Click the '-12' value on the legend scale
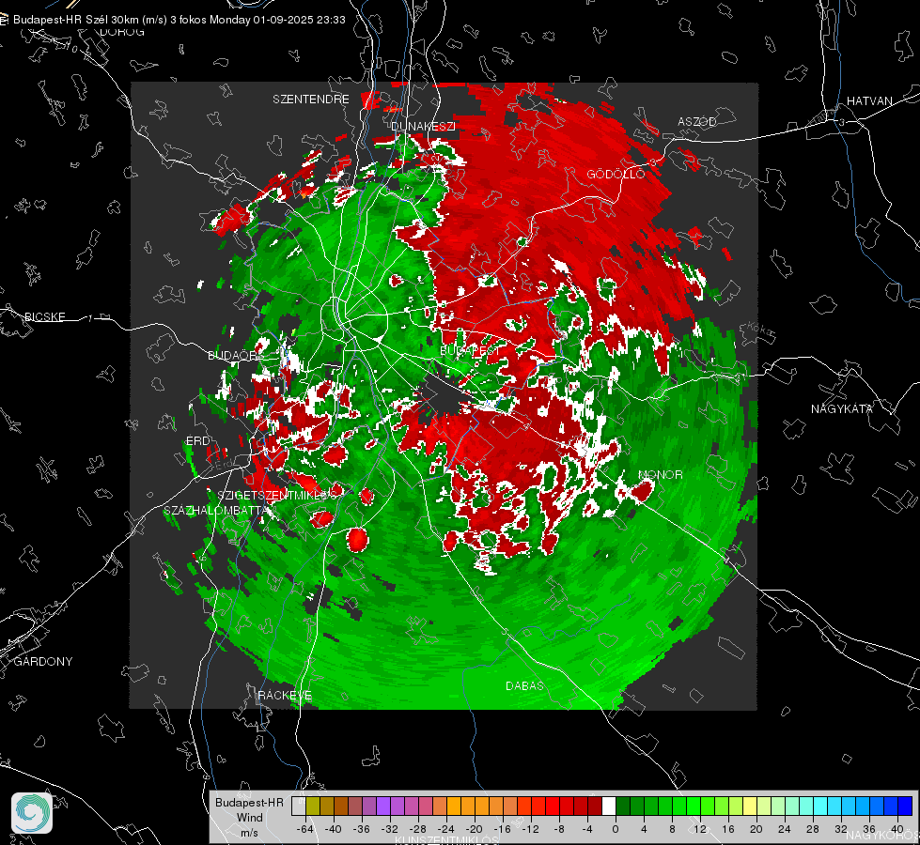Screen dimensions: 920x845 (530, 829)
